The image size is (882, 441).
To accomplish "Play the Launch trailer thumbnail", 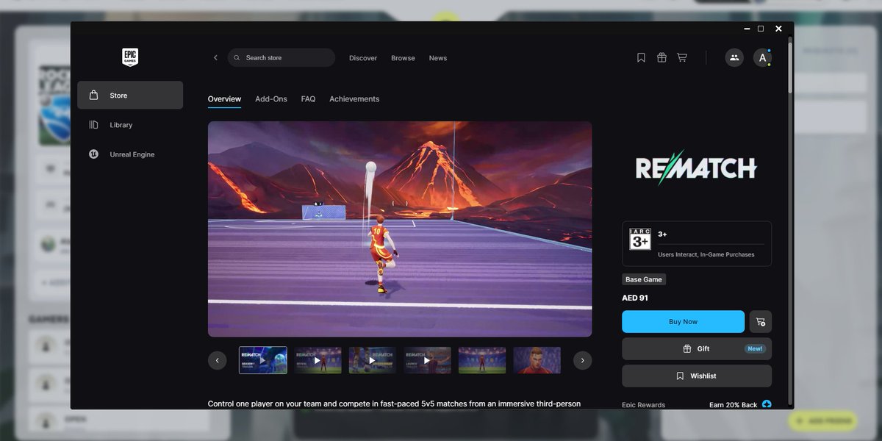I will [428, 360].
